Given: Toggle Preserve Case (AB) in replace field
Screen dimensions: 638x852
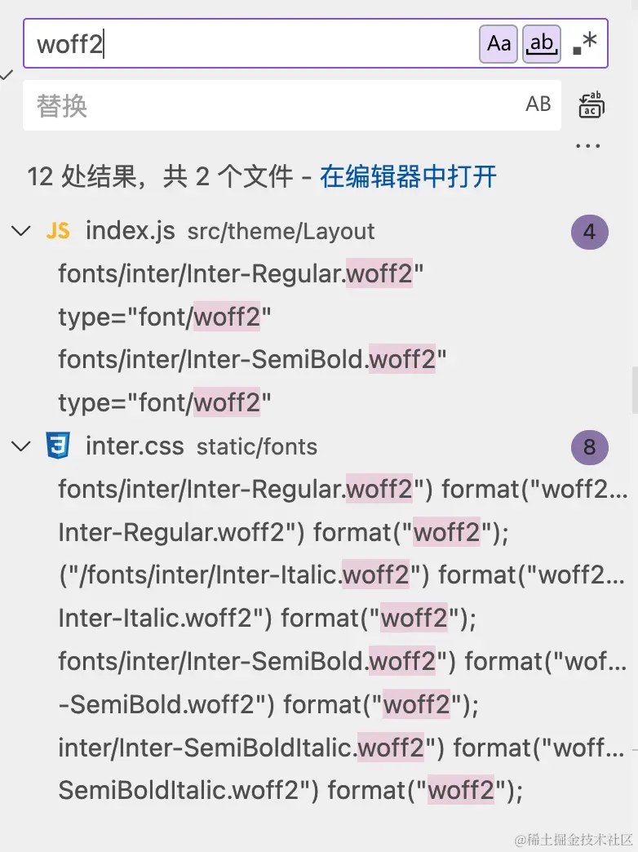Looking at the screenshot, I should pos(538,104).
